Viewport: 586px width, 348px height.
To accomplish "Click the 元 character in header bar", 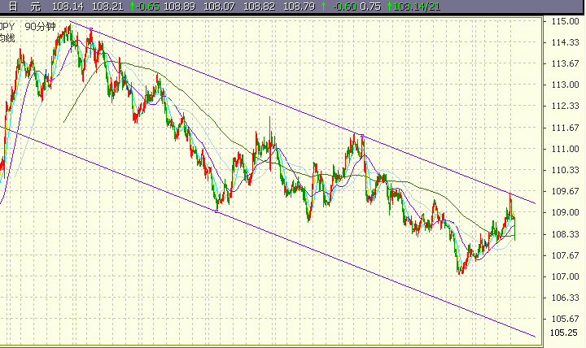I will 36,7.
